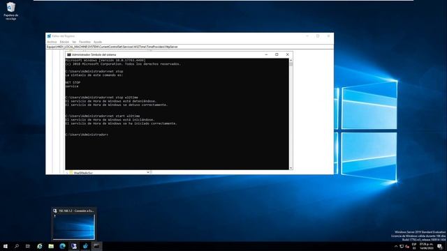This screenshot has width=447, height=251.
Task: Click Command Prompt scrollbar down arrow
Action: (291, 168)
